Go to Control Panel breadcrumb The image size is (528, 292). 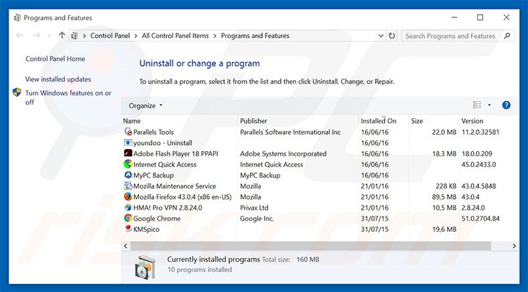coord(110,35)
